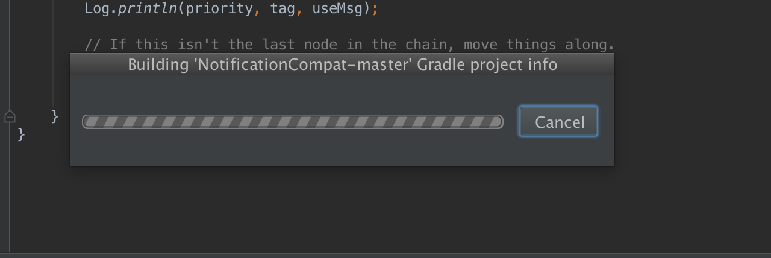This screenshot has width=771, height=258.
Task: Click the outermost closing brace of the class
Action: point(21,134)
